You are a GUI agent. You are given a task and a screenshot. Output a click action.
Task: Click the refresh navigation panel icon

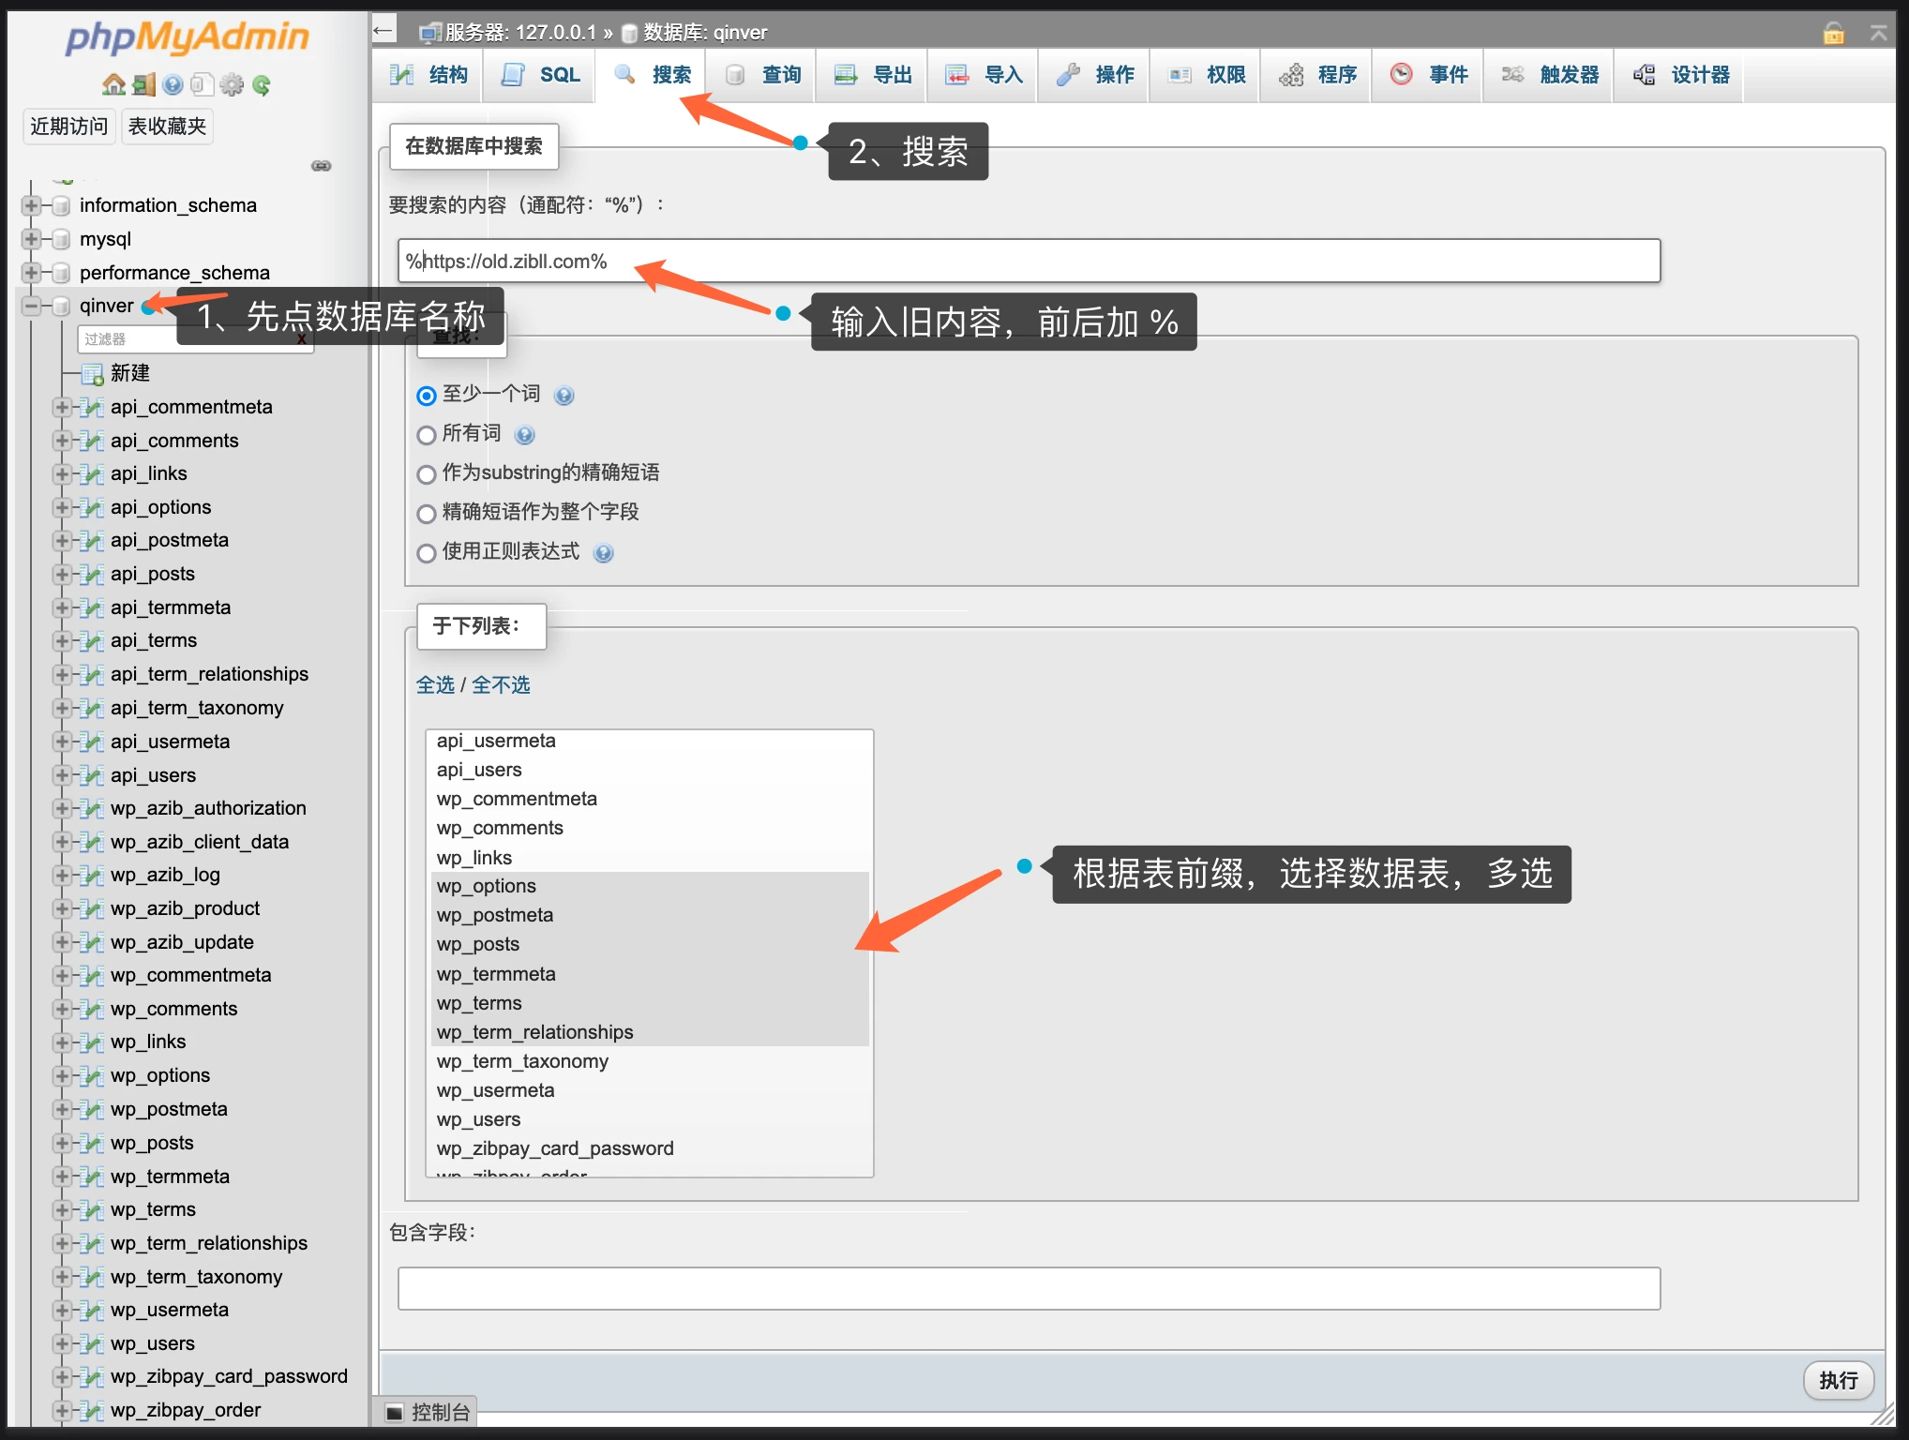point(262,84)
